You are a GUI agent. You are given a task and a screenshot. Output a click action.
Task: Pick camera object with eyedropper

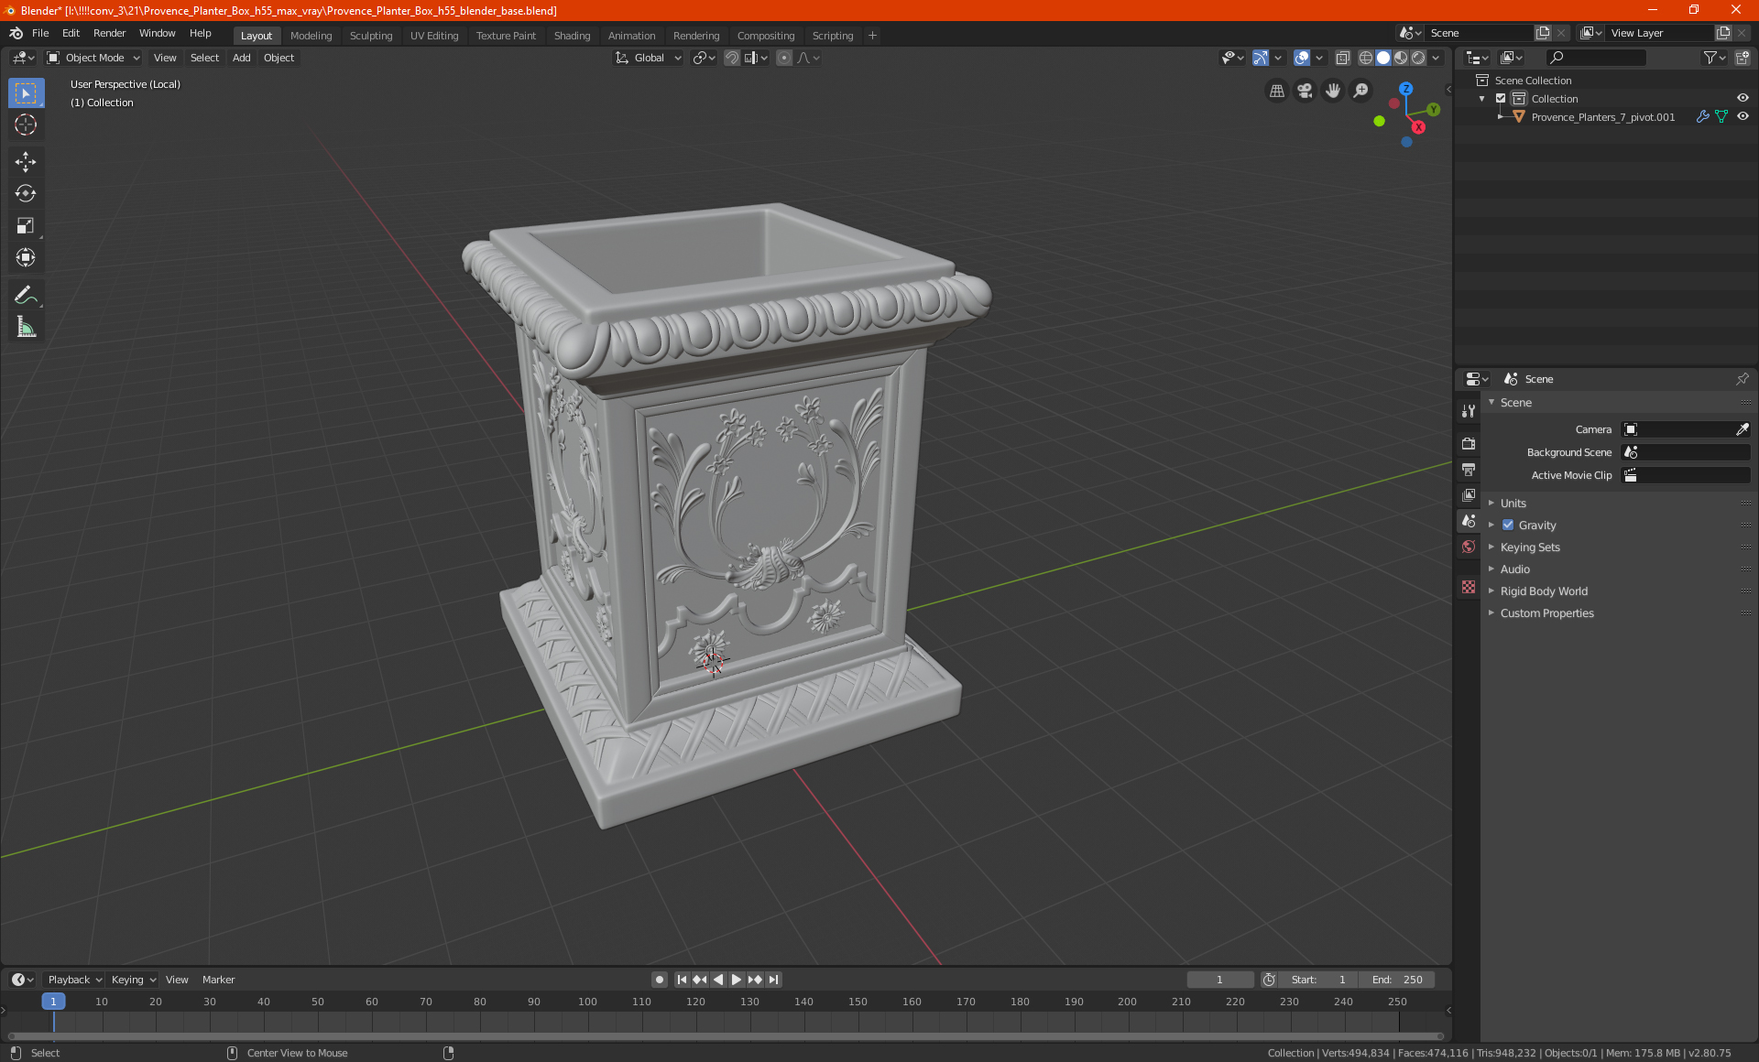click(x=1742, y=429)
